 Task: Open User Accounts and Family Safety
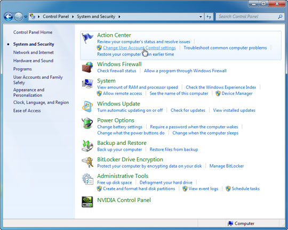[x=38, y=80]
